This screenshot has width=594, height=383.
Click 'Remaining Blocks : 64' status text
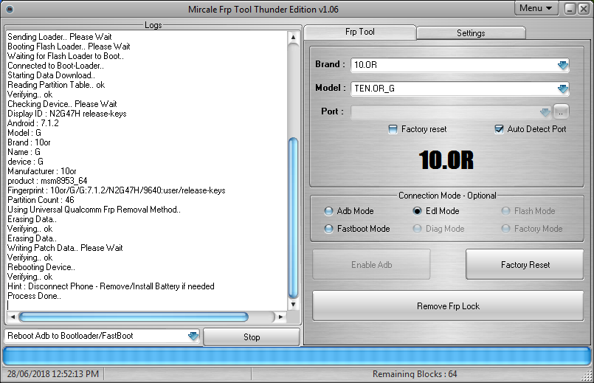tap(415, 374)
